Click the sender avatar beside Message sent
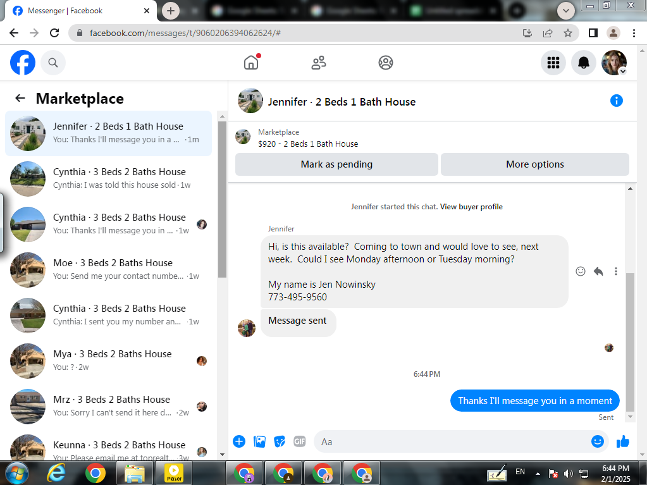The image size is (647, 485). point(246,328)
